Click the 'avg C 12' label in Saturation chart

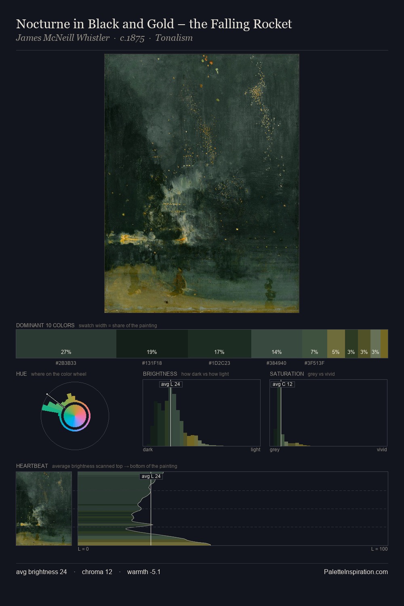click(x=282, y=384)
